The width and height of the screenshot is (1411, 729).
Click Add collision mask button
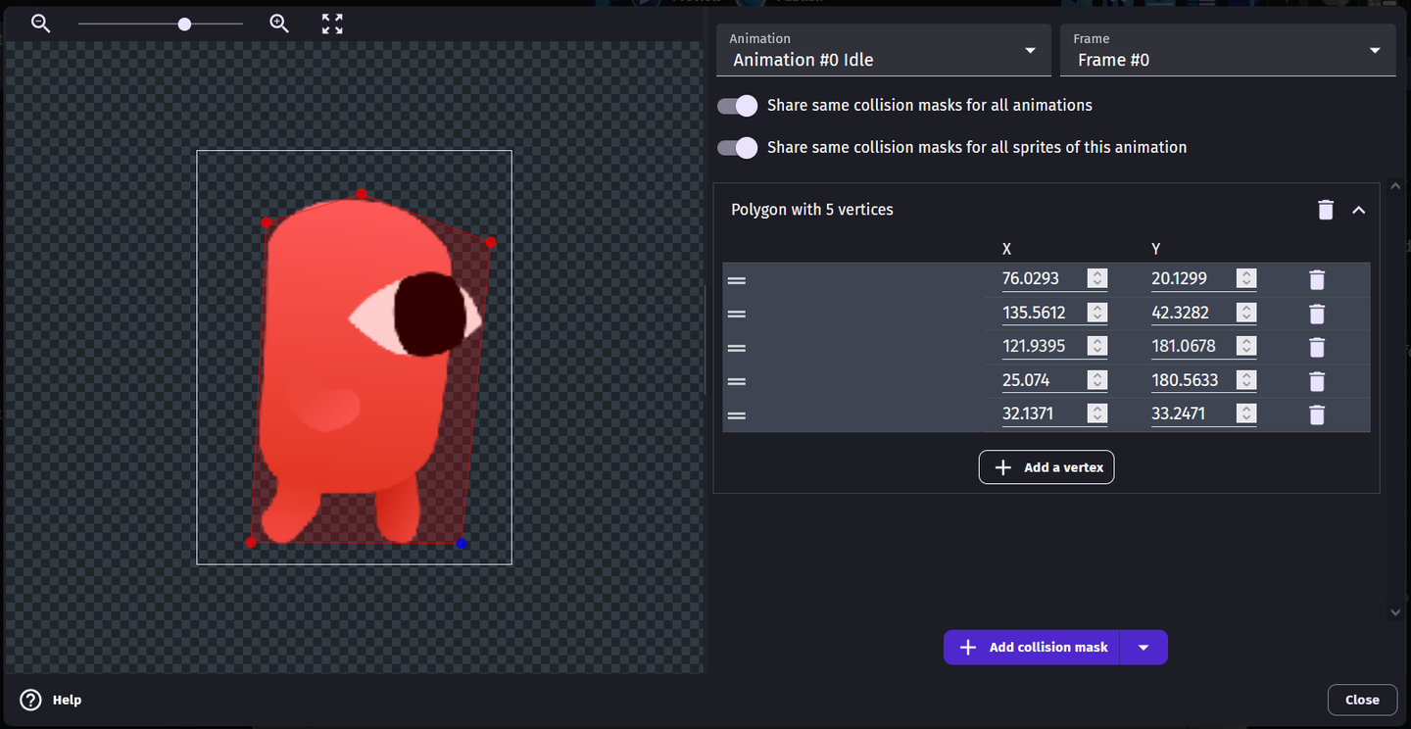point(1032,648)
